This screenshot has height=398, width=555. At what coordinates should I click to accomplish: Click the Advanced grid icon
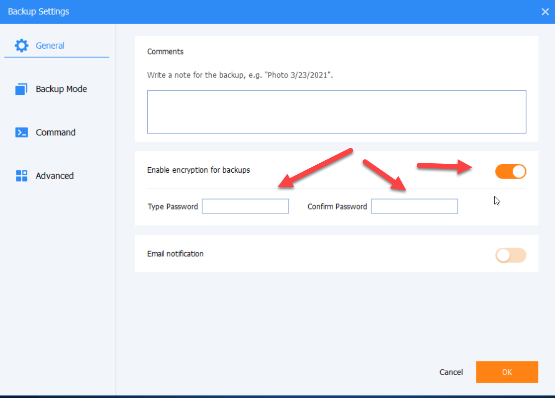coord(21,176)
